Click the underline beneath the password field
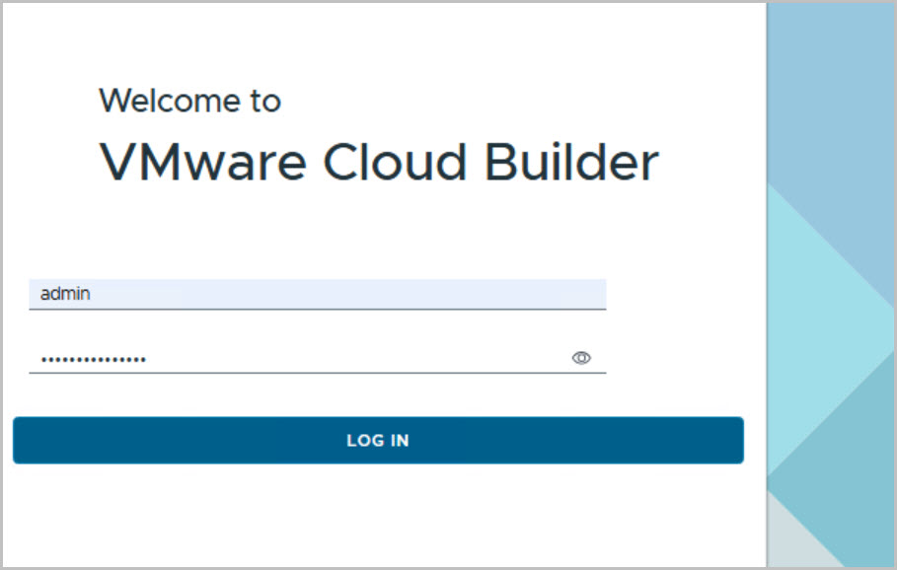The height and width of the screenshot is (570, 897). coord(317,373)
